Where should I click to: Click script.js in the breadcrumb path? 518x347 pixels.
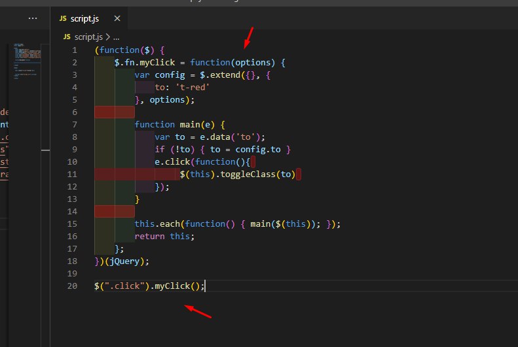click(88, 37)
